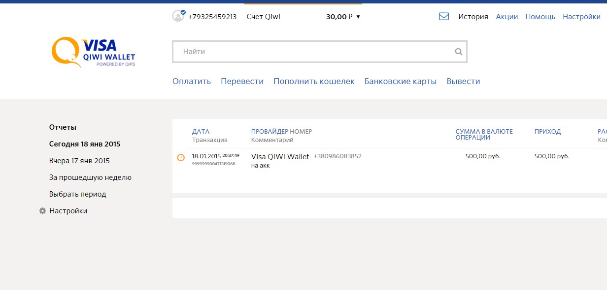
Task: Sort by ДАТА column header
Action: [201, 132]
